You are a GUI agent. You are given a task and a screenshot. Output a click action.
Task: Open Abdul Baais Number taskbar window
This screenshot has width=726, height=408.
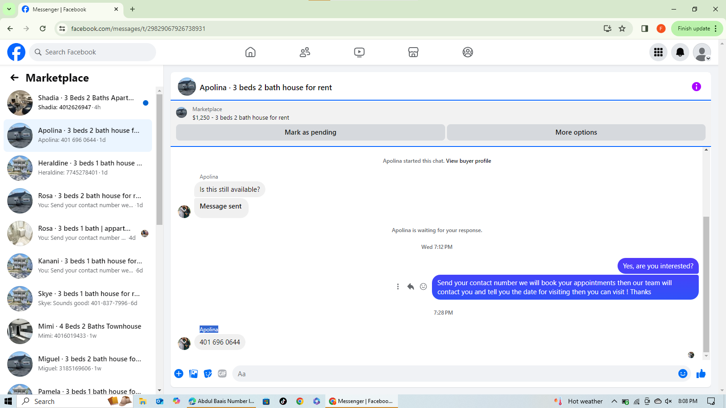pyautogui.click(x=222, y=401)
